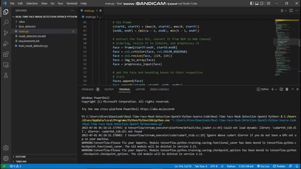
Task: Open the notifications bell in status bar
Action: (297, 166)
